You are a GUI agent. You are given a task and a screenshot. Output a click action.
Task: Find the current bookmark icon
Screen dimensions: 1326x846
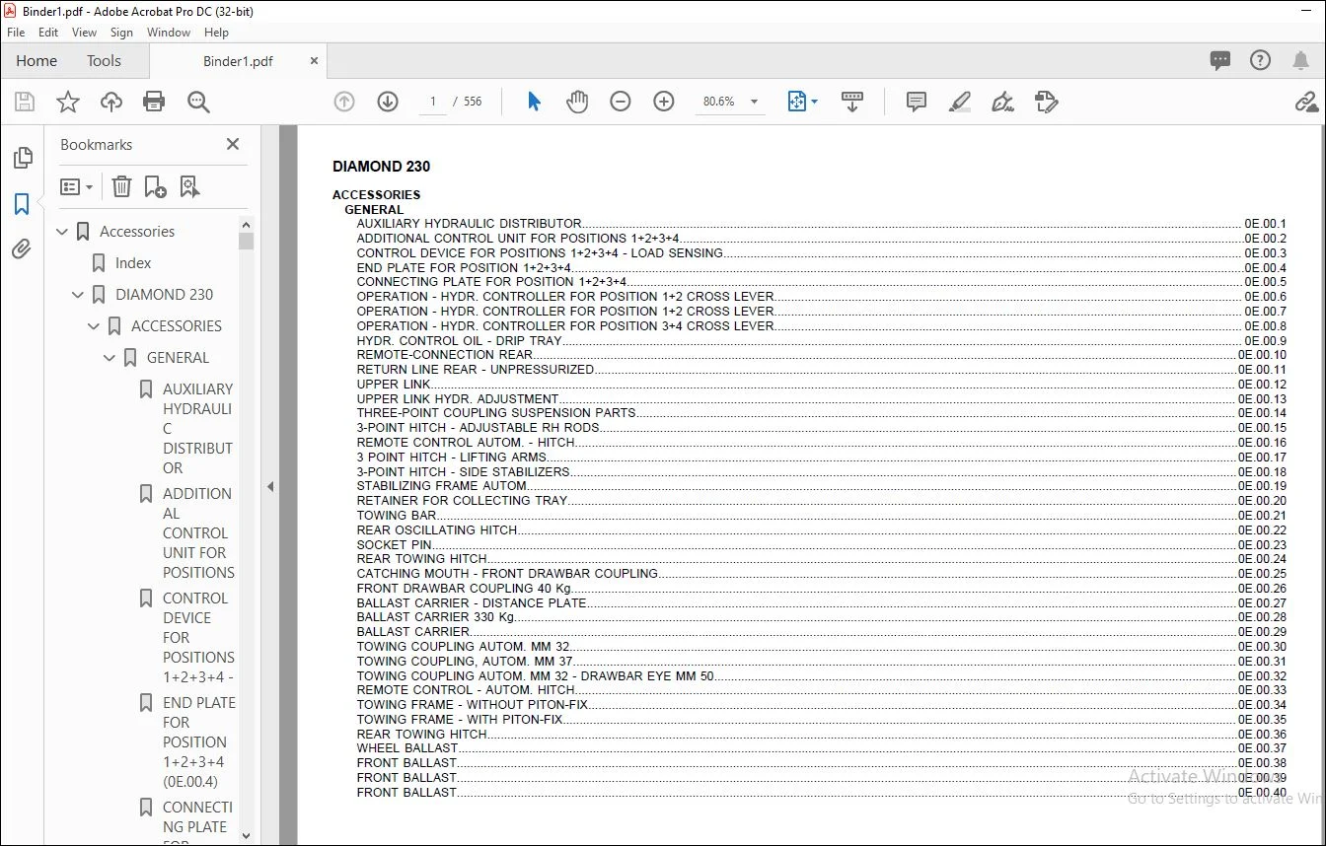pyautogui.click(x=189, y=186)
